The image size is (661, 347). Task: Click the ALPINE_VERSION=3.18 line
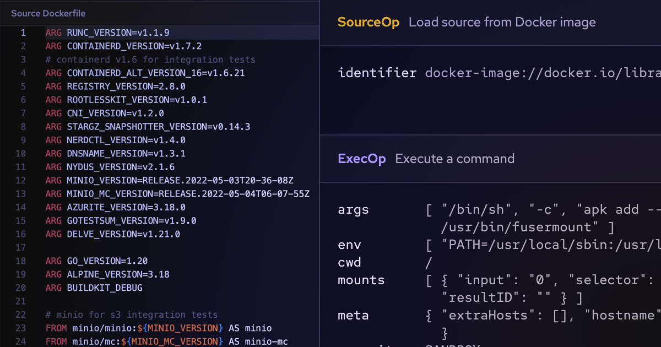[x=106, y=274]
